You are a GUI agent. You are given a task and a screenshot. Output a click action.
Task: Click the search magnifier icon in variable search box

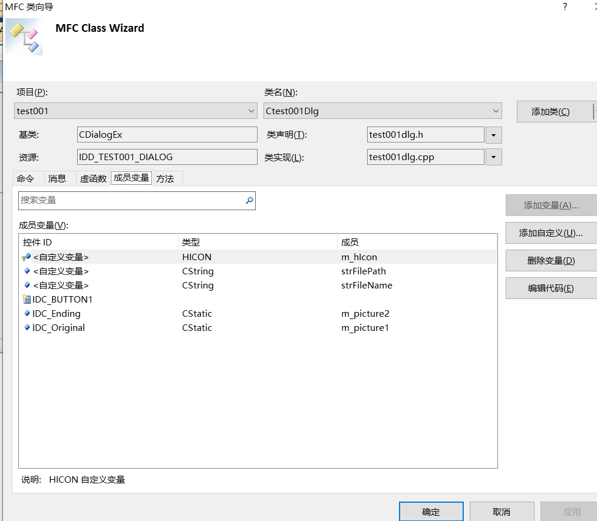[249, 200]
